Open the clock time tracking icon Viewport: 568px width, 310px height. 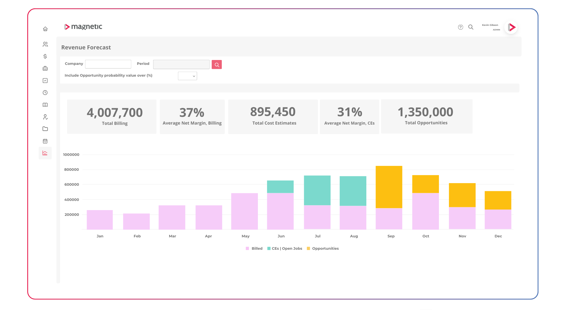pyautogui.click(x=45, y=93)
